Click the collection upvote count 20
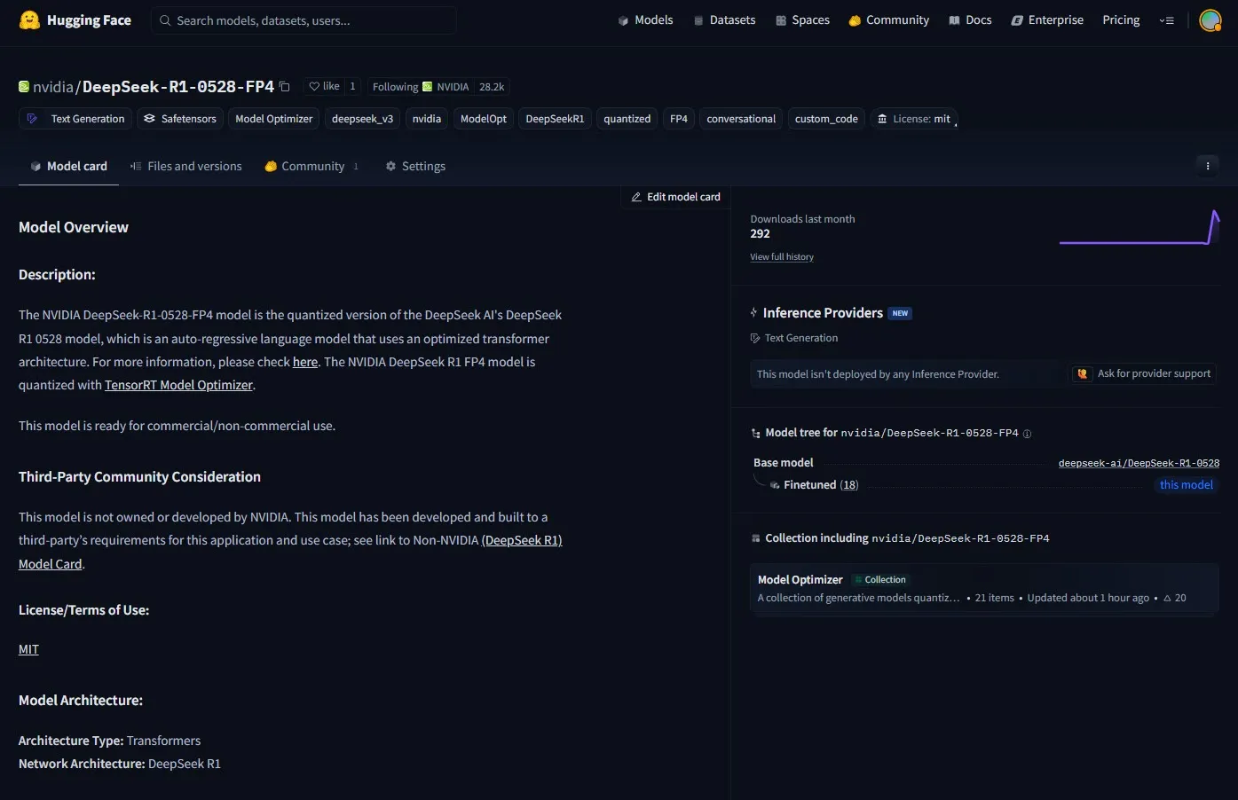This screenshot has width=1238, height=800. coord(1175,598)
